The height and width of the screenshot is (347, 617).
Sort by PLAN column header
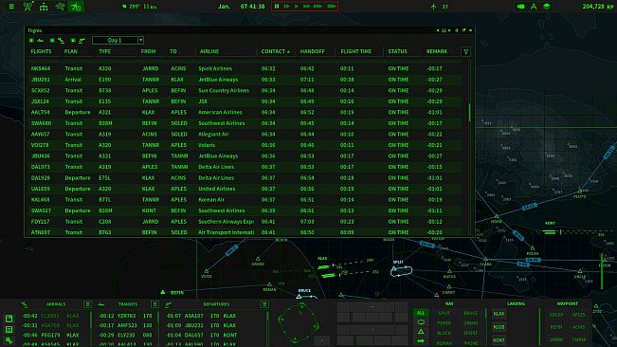click(70, 51)
